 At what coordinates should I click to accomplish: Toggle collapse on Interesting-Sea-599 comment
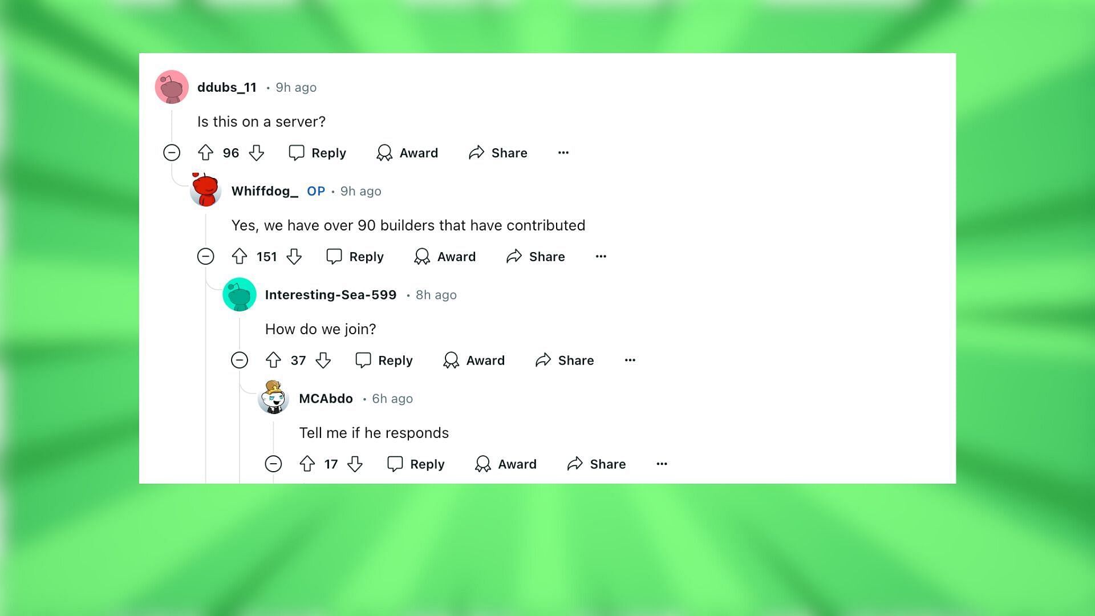coord(239,359)
